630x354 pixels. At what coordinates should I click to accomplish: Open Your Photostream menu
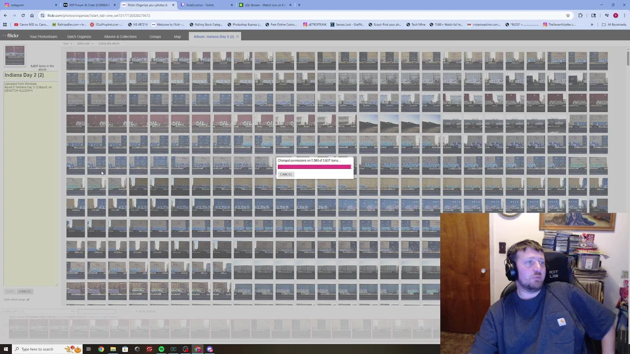click(43, 36)
